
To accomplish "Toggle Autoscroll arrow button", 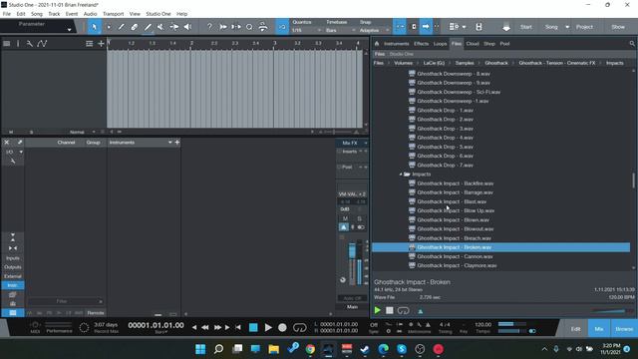I will pos(426,27).
